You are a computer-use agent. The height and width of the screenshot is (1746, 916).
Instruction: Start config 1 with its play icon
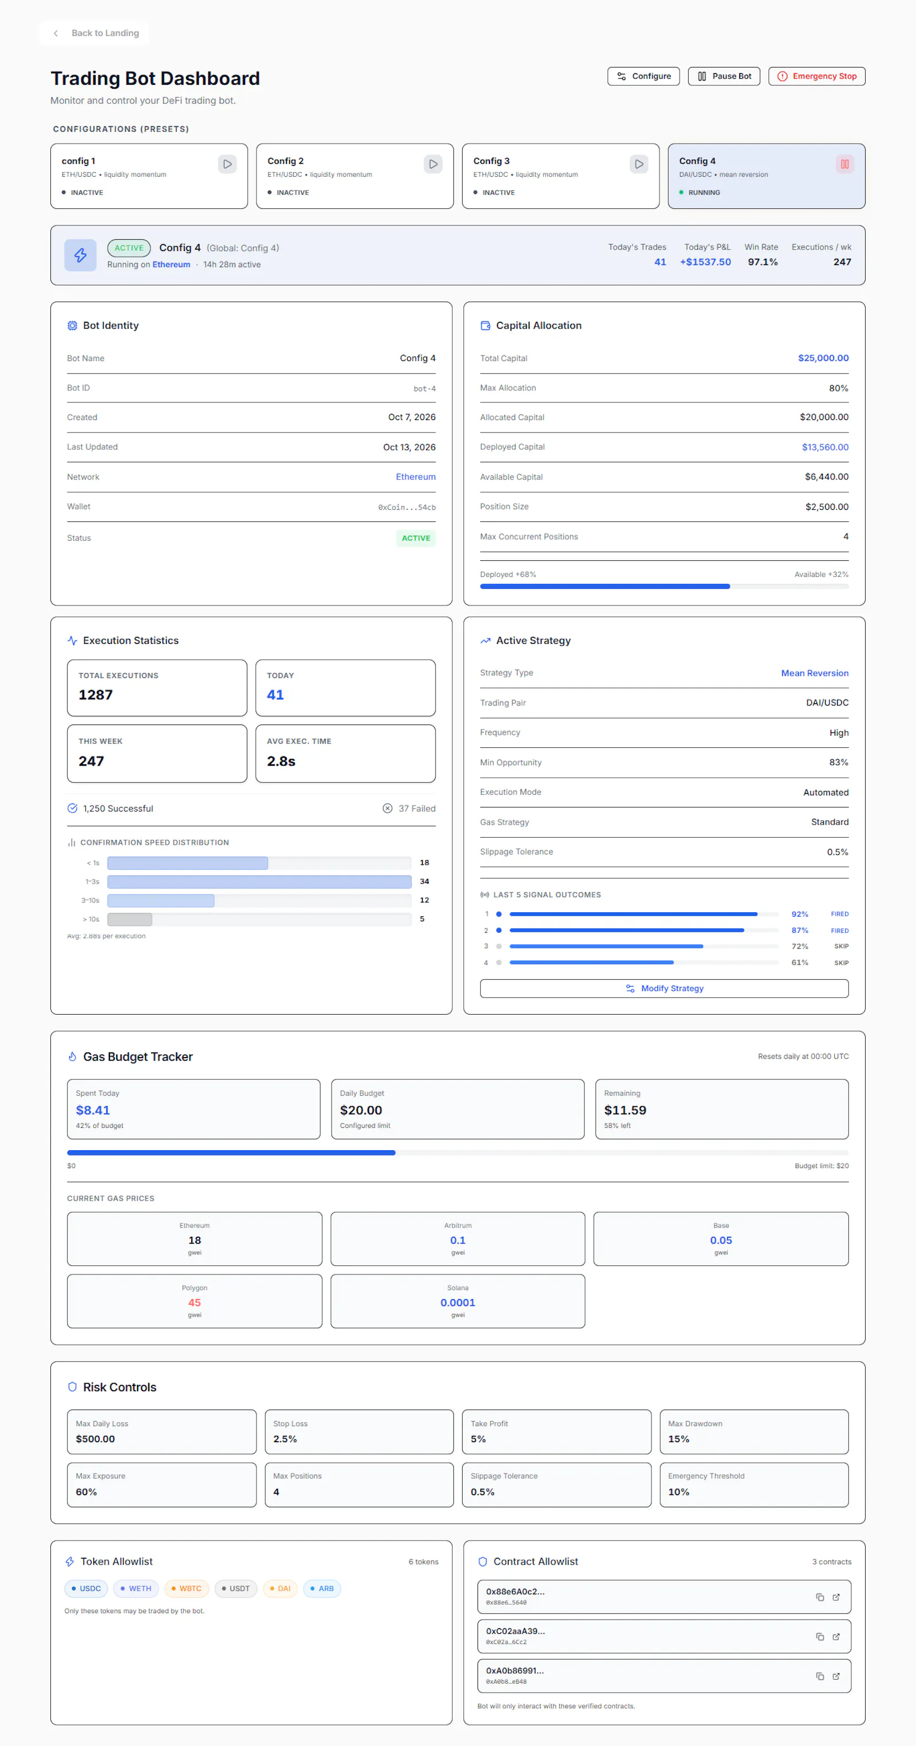point(227,164)
